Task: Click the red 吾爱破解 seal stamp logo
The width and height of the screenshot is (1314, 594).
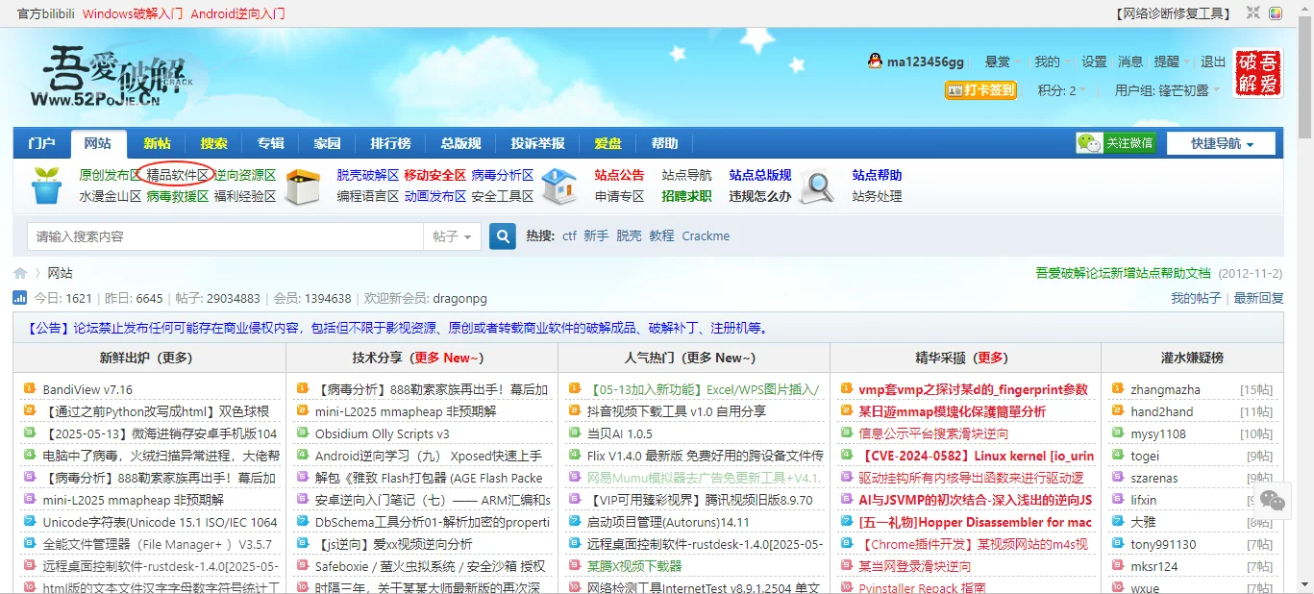Action: tap(1258, 73)
